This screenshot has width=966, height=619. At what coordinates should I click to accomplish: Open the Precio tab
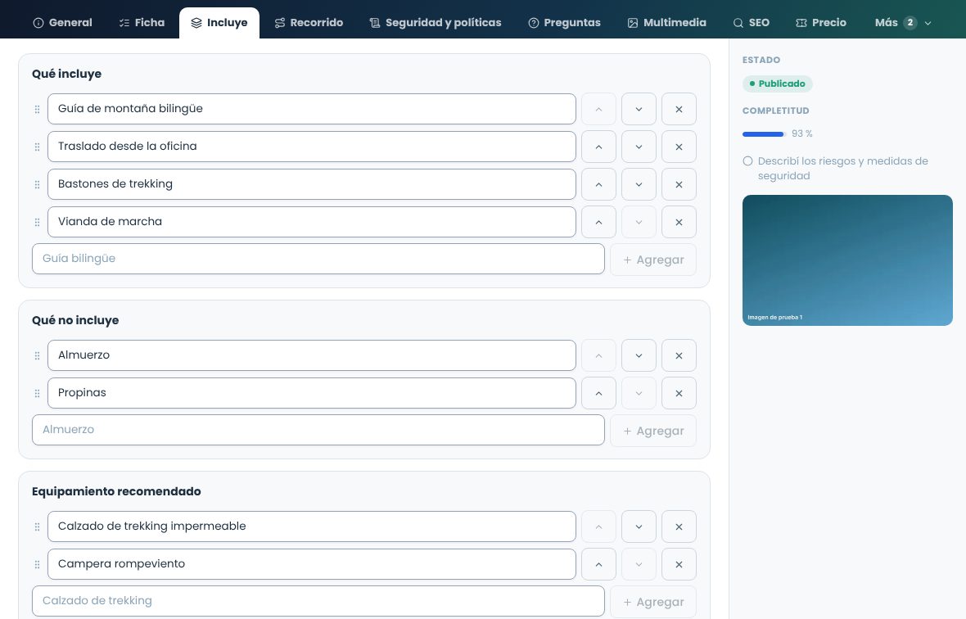pyautogui.click(x=821, y=23)
